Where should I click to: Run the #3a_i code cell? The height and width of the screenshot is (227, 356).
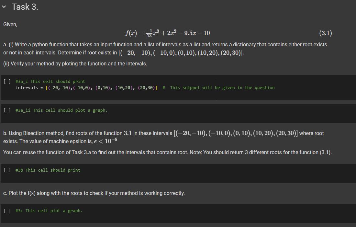point(7,81)
